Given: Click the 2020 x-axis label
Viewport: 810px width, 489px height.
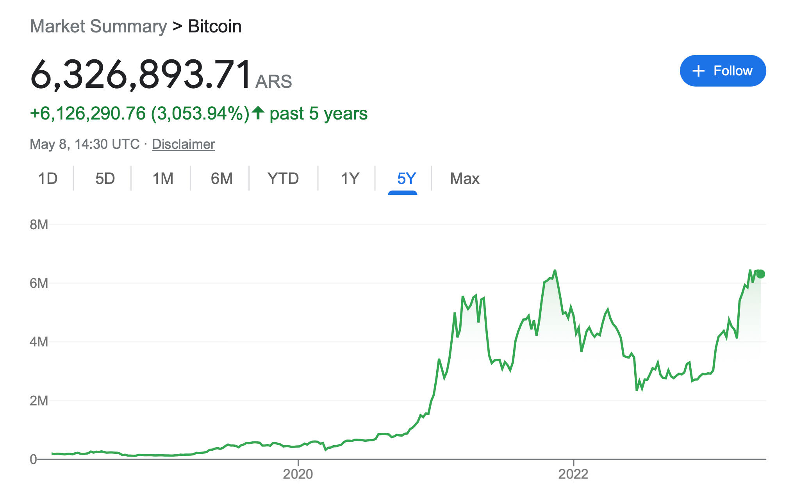Looking at the screenshot, I should [298, 474].
